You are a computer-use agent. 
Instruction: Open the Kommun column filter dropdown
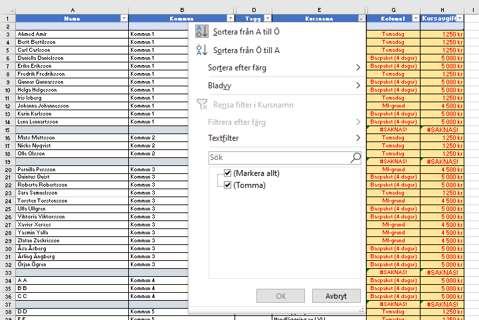pos(231,19)
